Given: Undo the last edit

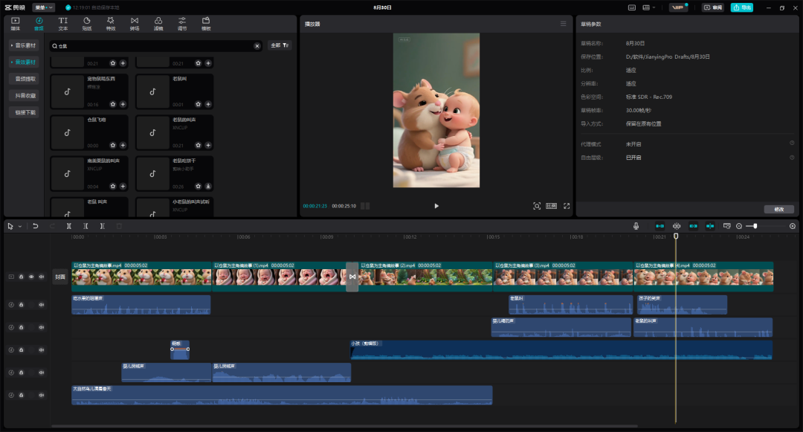Looking at the screenshot, I should click(36, 226).
